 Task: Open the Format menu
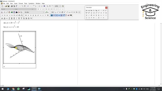point(21,3)
